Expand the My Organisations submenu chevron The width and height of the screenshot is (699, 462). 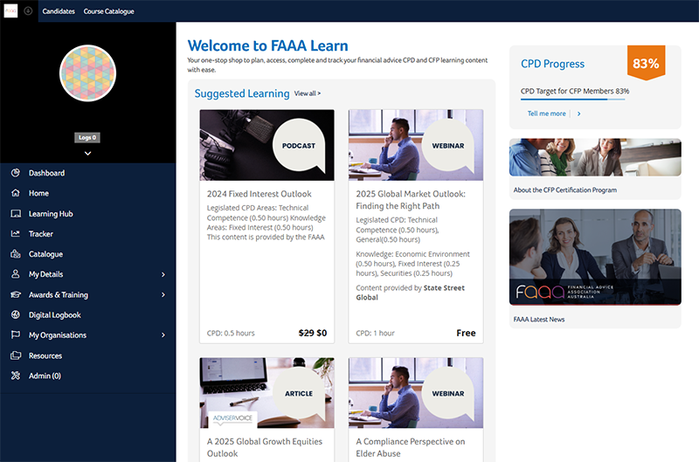click(163, 335)
